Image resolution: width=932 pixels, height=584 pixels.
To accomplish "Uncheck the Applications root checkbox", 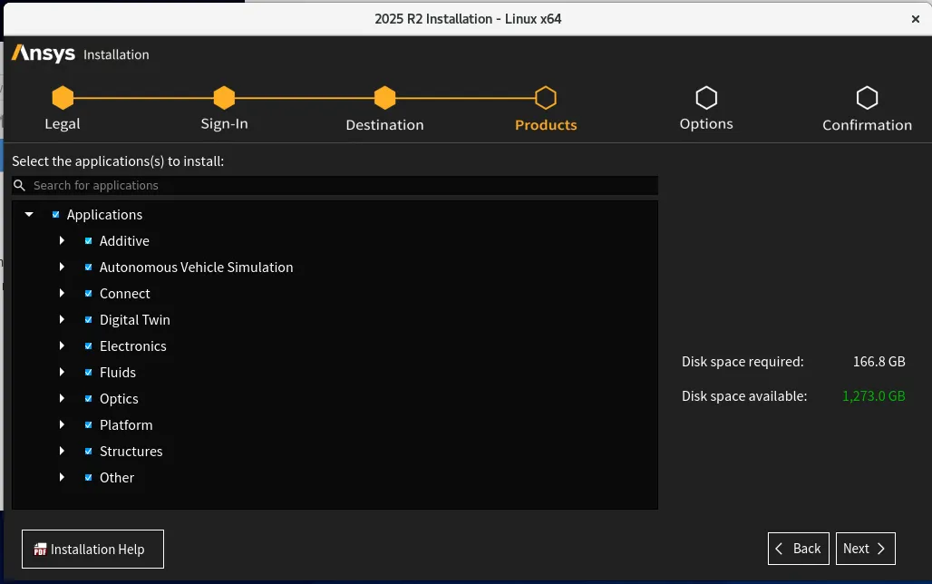I will pos(56,215).
